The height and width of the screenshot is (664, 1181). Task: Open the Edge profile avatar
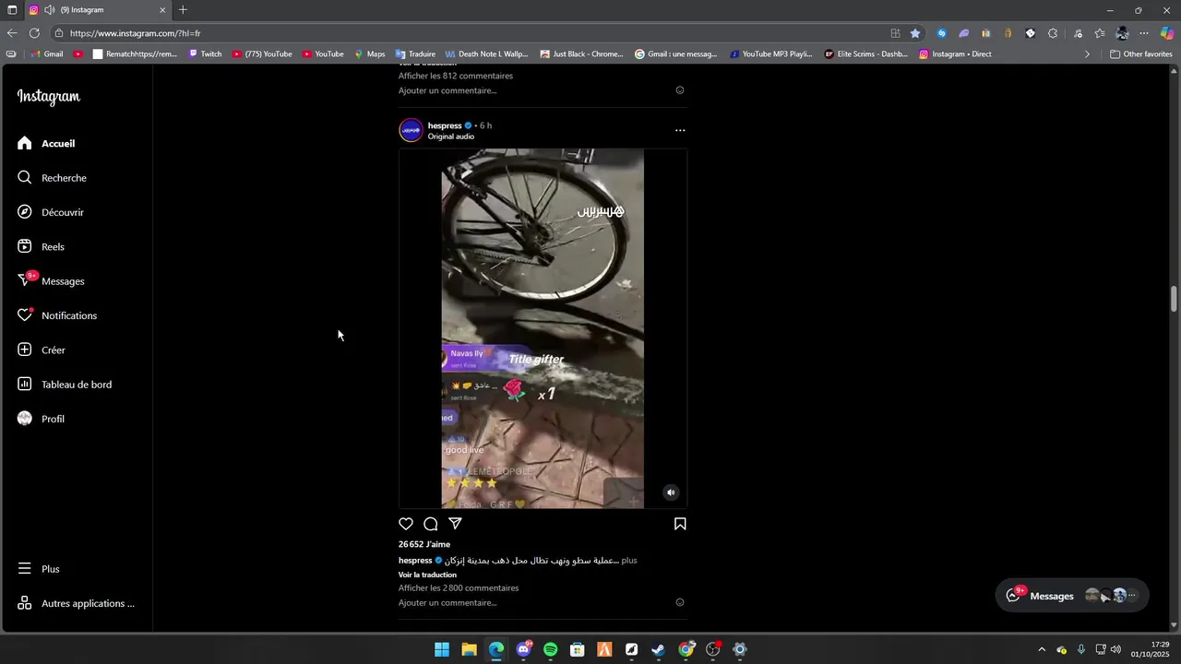(1122, 33)
